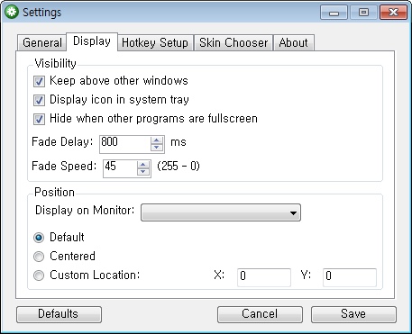Select the Custom Location radio button
This screenshot has width=412, height=334.
pos(39,275)
